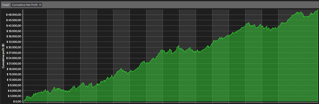Viewport: 319px width, 104px height.
Task: Click the $ 21.000,00 axis label
Action: click(14, 64)
